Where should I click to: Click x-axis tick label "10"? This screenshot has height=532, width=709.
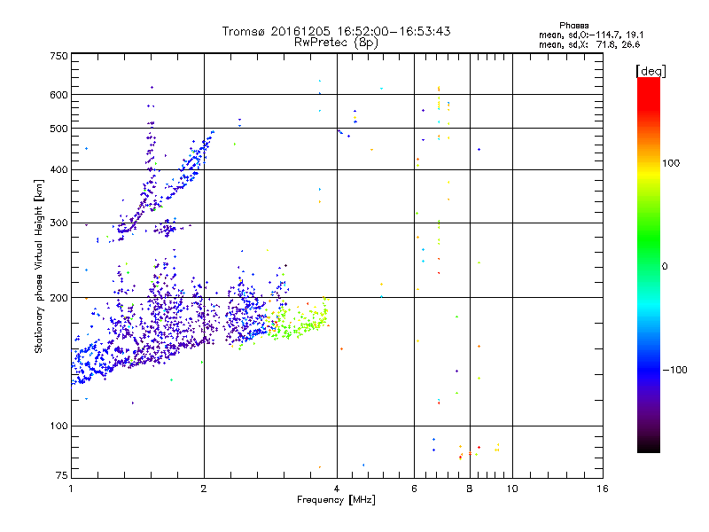coord(512,489)
